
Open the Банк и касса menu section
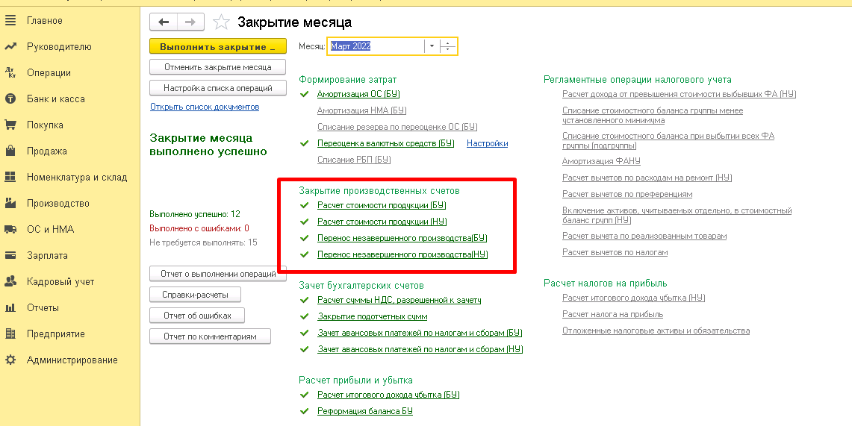click(x=55, y=99)
